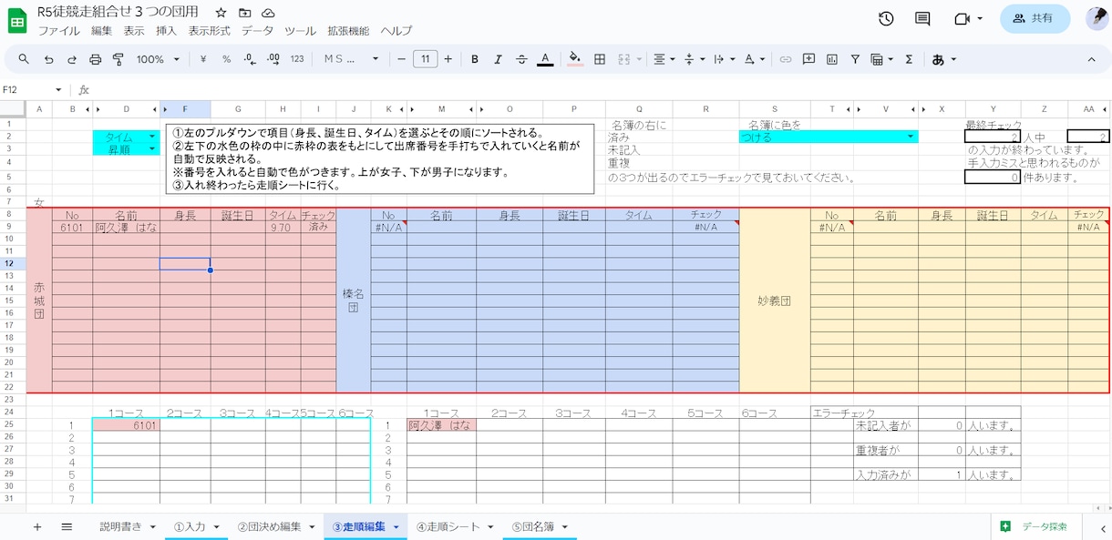Open text rotation dropdown
The height and width of the screenshot is (540, 1112).
pyautogui.click(x=754, y=59)
